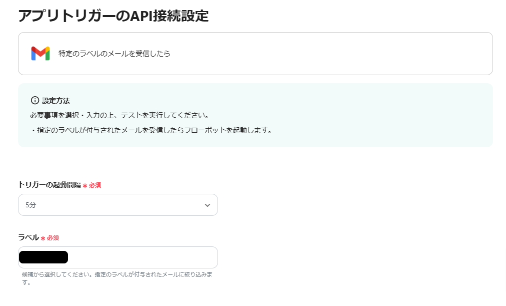The height and width of the screenshot is (306, 506).
Task: Click the アプリトリガーのAPI接続設定 heading
Action: (113, 16)
